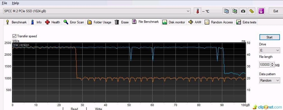The image size is (283, 110).
Task: Open the File menu
Action: (x=4, y=3)
